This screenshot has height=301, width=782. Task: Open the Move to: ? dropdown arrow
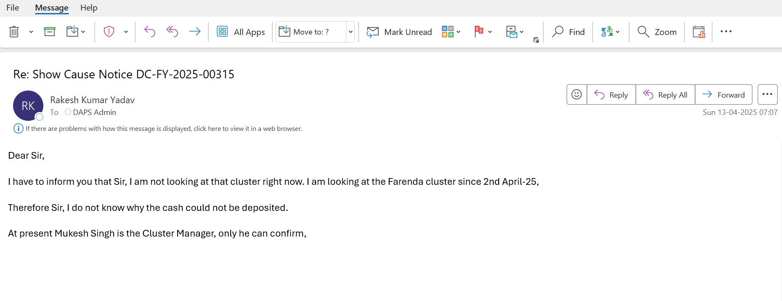[x=350, y=32]
